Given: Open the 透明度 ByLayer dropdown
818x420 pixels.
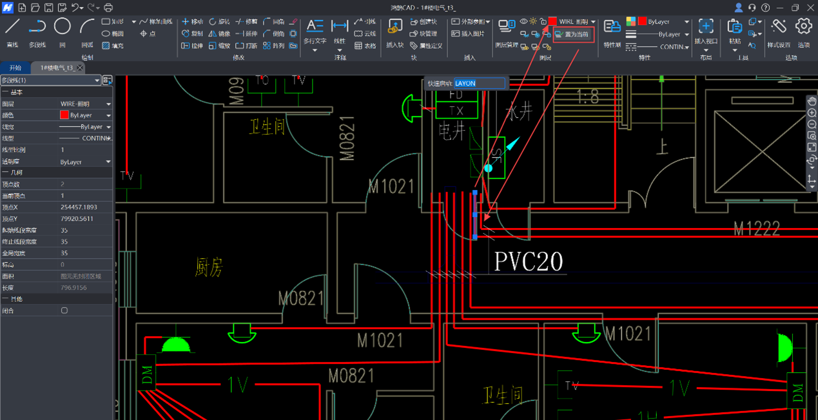Looking at the screenshot, I should pos(108,162).
